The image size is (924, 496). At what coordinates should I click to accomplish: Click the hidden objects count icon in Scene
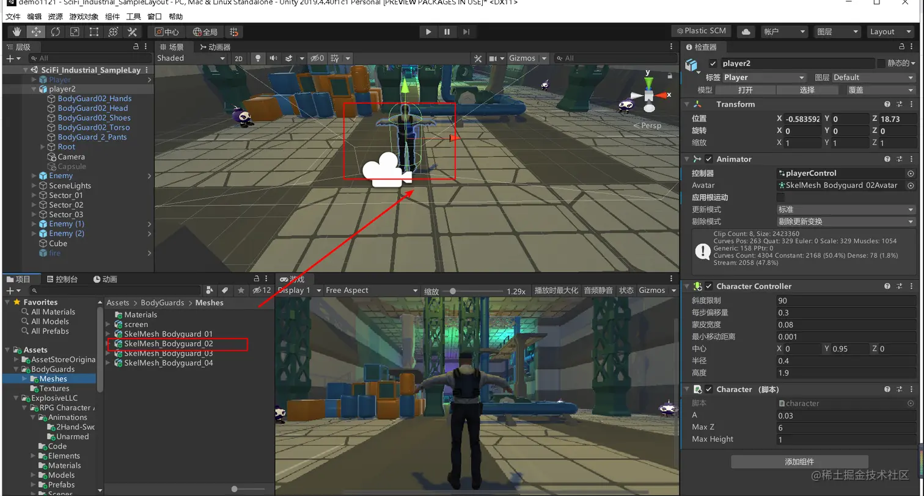pyautogui.click(x=317, y=59)
